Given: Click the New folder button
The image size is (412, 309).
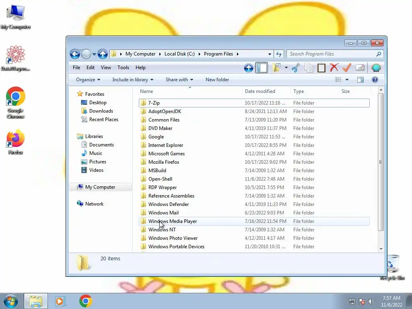Looking at the screenshot, I should pyautogui.click(x=217, y=80).
